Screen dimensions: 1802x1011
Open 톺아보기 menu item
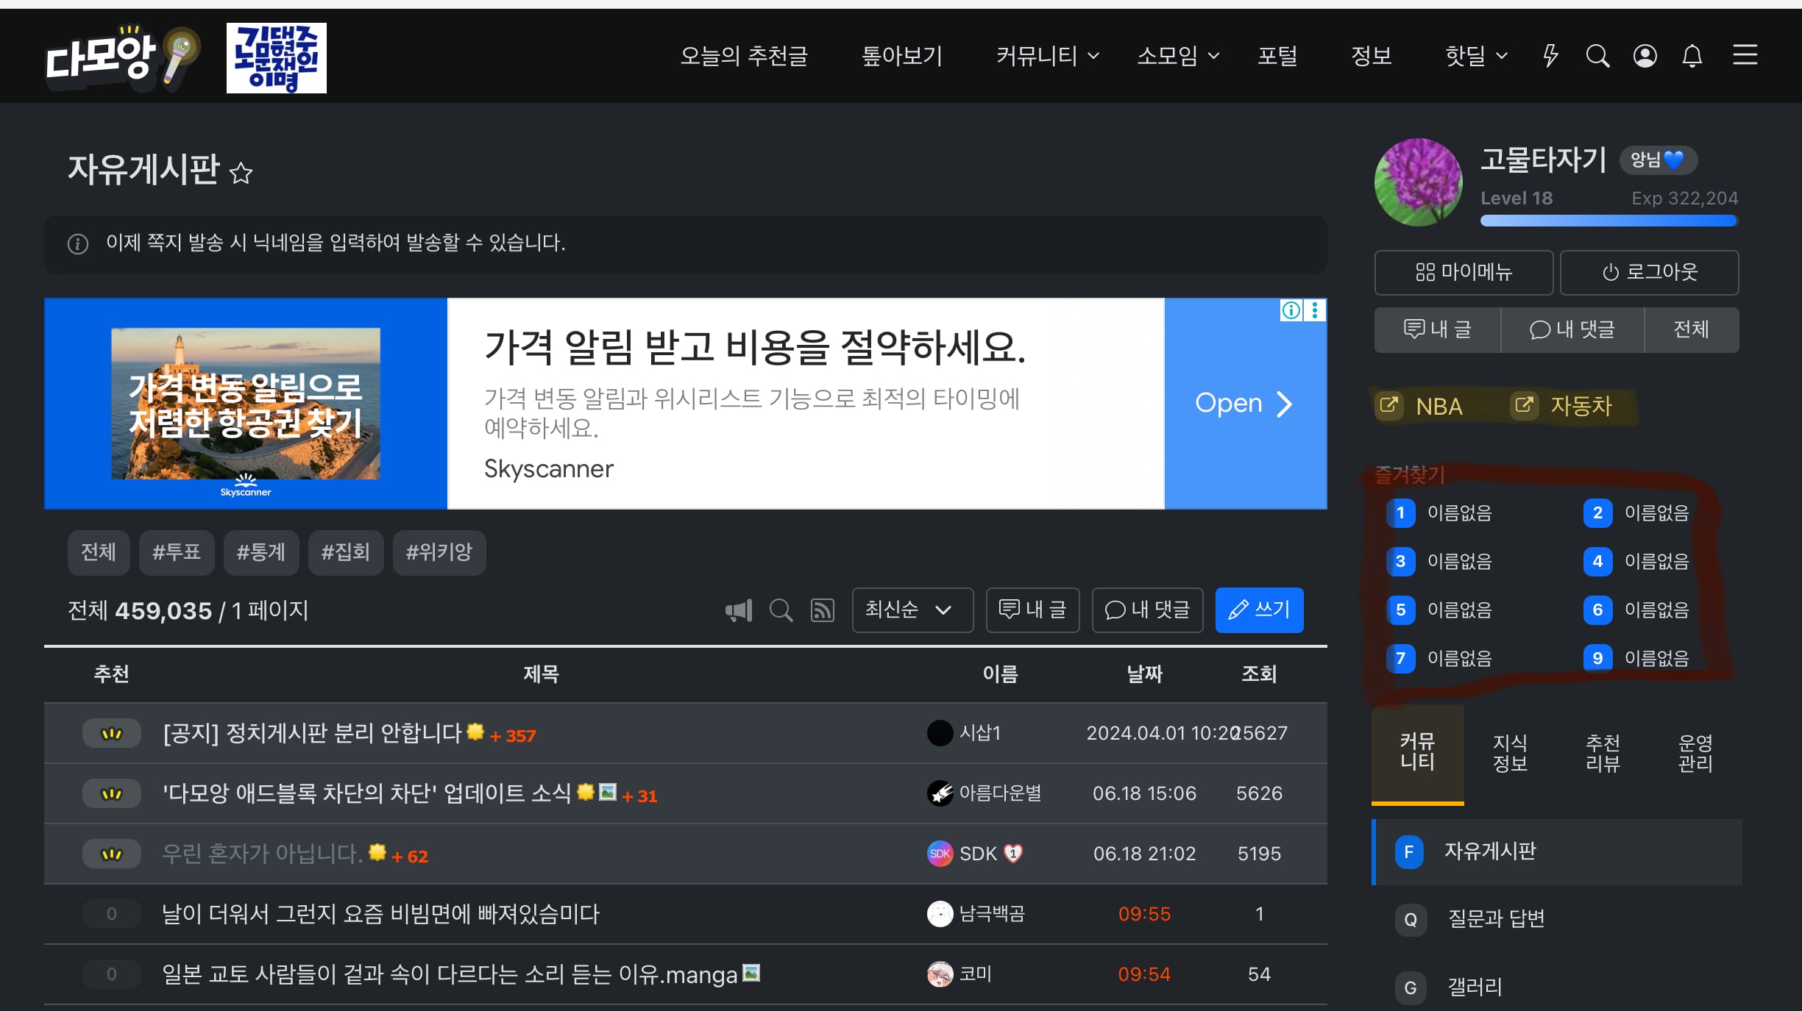point(902,56)
